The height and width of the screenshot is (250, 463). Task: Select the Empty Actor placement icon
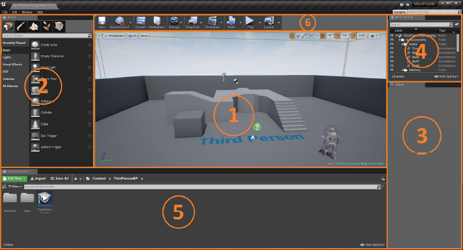click(x=35, y=45)
